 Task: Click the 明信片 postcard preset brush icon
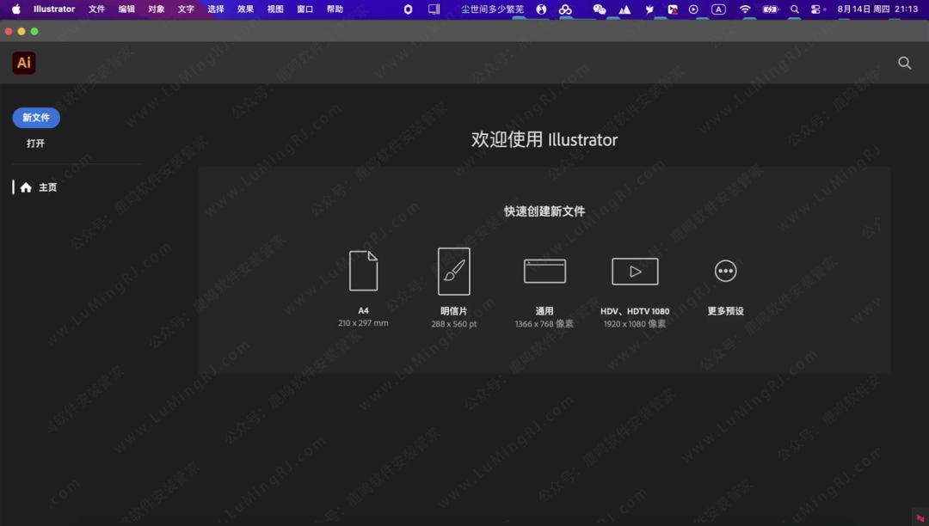pos(453,270)
